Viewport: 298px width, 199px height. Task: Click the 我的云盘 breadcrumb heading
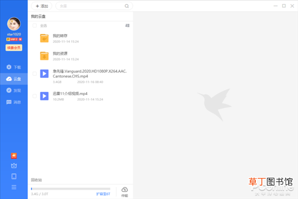(x=38, y=16)
